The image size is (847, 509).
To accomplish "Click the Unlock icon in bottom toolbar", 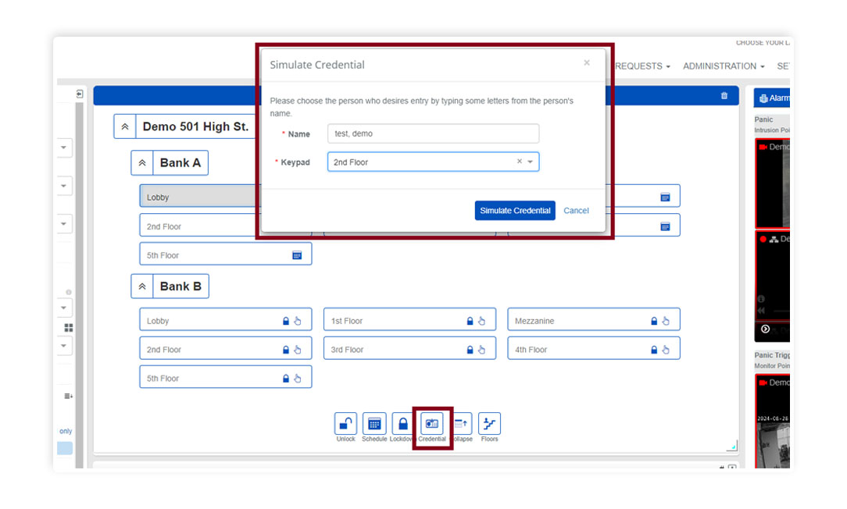I will tap(345, 424).
